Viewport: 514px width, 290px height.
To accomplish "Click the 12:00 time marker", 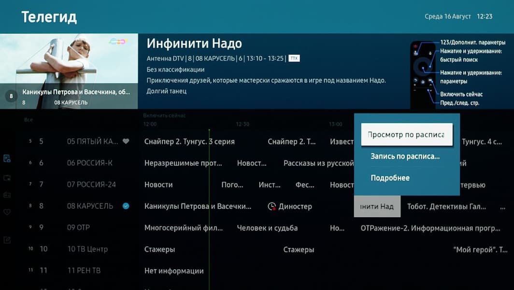I will coord(150,124).
